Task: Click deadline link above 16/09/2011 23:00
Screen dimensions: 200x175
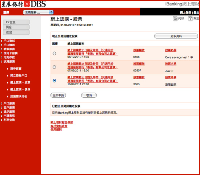Action: pos(93,79)
